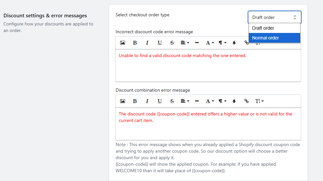Click the 'Select checkout order type' label
The height and width of the screenshot is (181, 323).
tap(142, 15)
